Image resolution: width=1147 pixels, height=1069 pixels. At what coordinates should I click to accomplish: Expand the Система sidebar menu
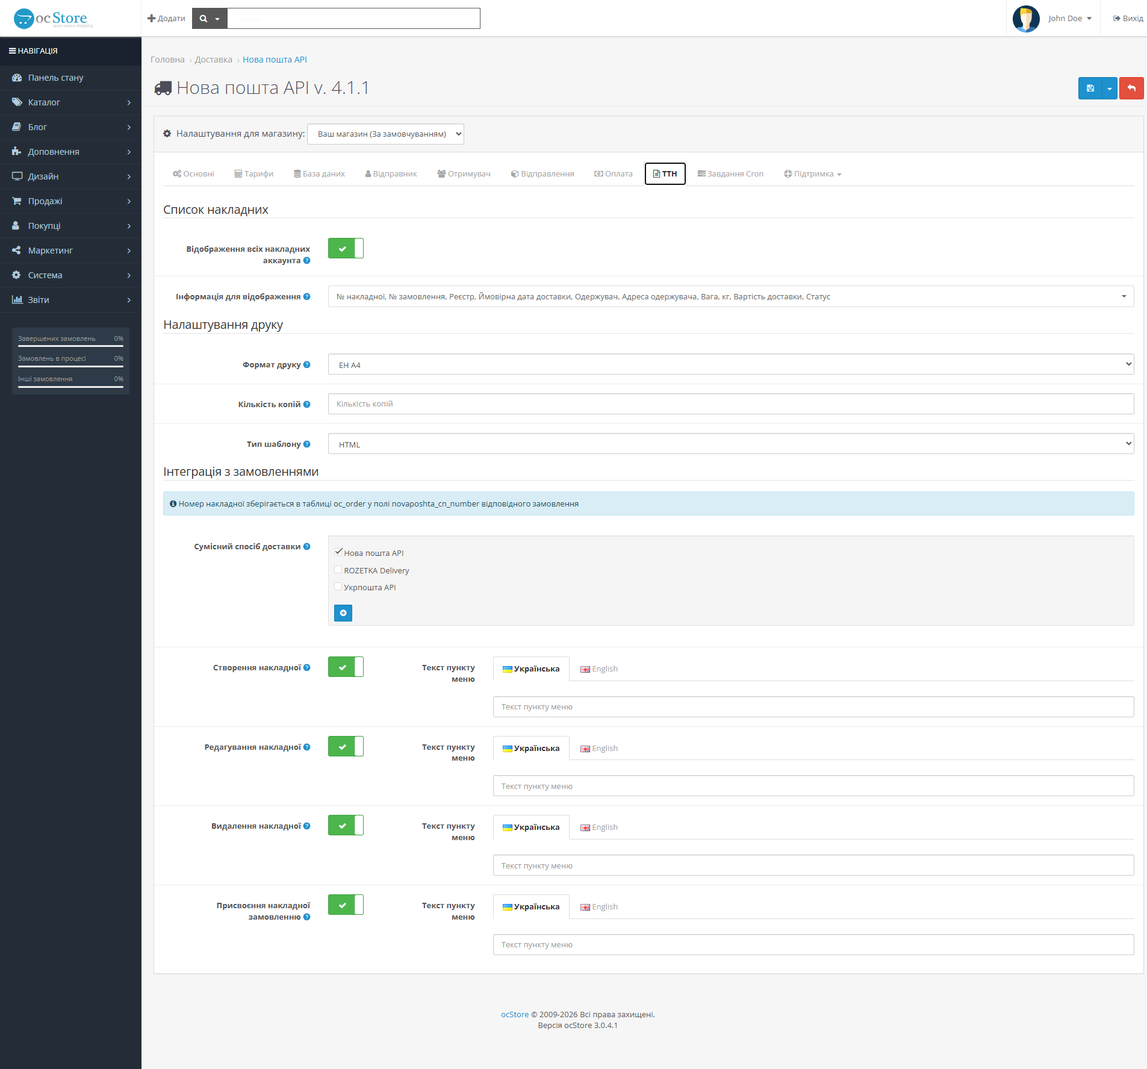70,275
